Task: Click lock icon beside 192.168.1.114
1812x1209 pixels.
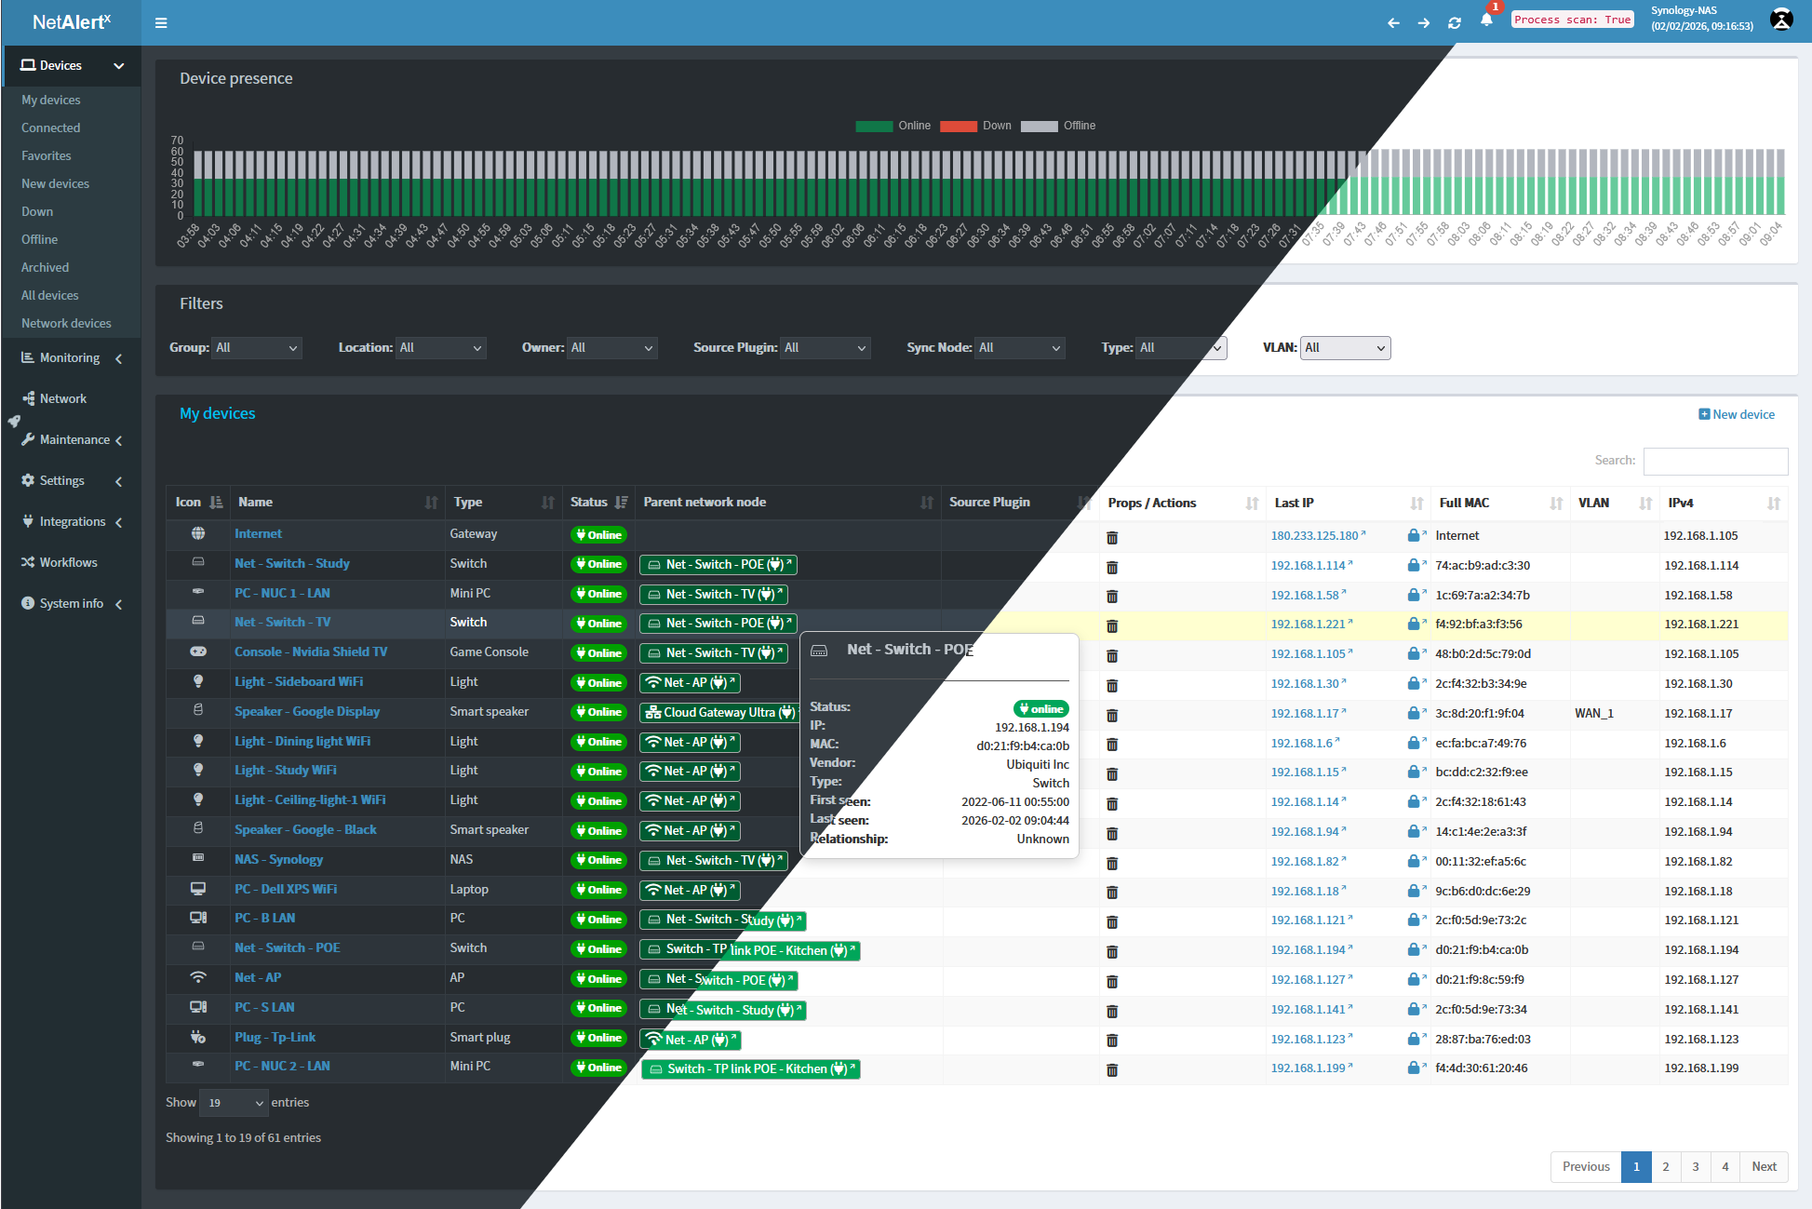Action: pyautogui.click(x=1414, y=565)
